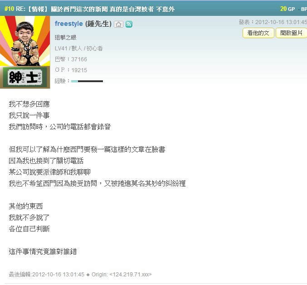Screen dimensions: 307x285
Task: Click the 最後編輯 timestamp in footer
Action: click(47, 275)
